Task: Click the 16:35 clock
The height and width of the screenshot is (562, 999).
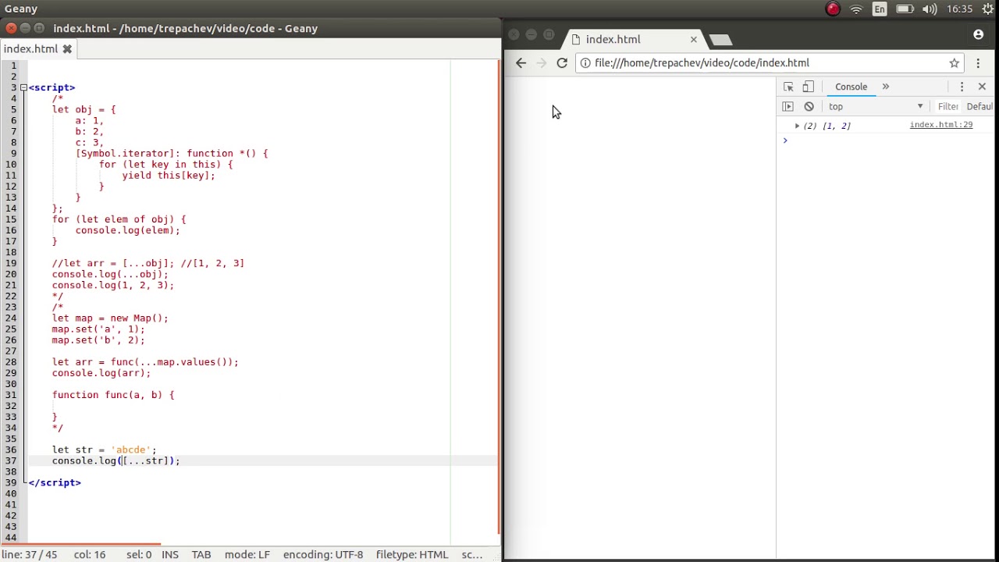Action: point(959,9)
